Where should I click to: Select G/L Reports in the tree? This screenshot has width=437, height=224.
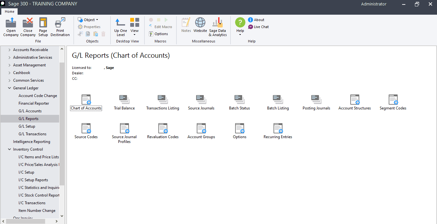(x=28, y=119)
